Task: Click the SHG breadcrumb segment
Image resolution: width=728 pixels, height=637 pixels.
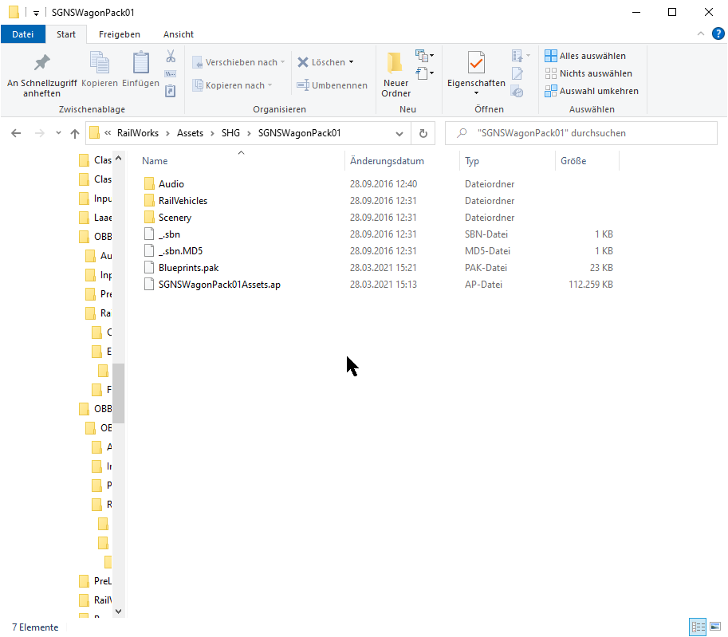Action: click(230, 133)
